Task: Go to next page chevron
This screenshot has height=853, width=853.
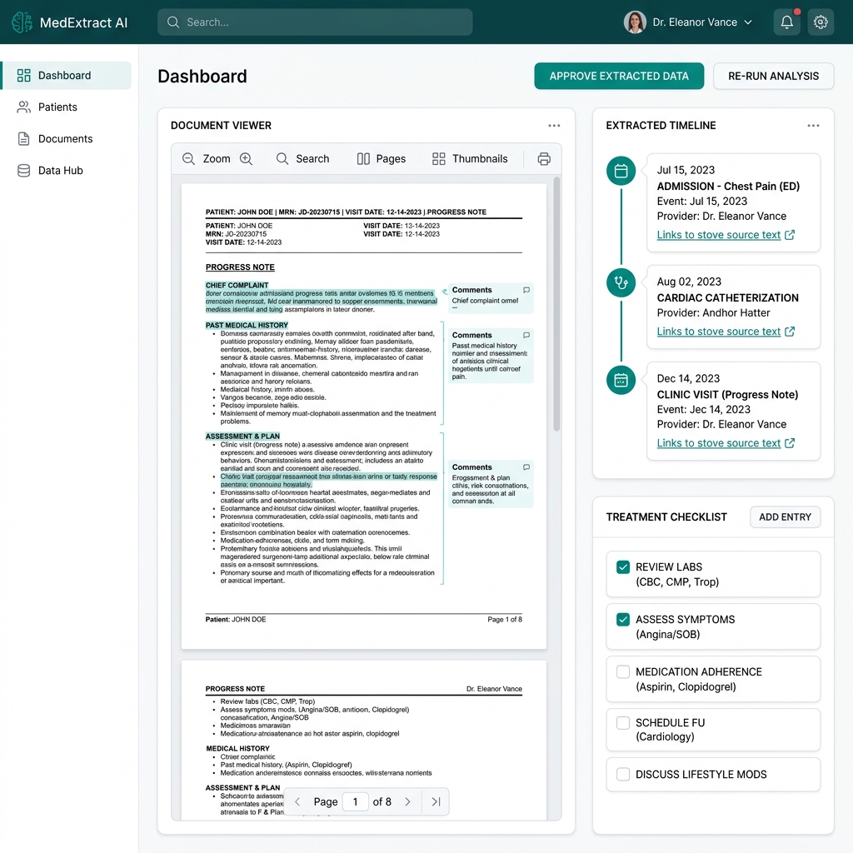Action: coord(407,801)
